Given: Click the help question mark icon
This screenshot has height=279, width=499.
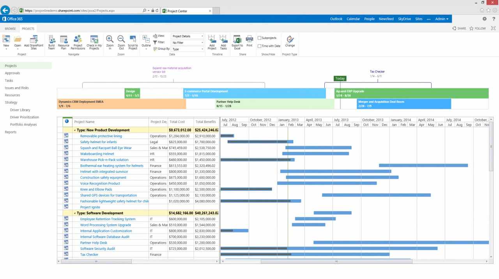Looking at the screenshot, I should click(x=494, y=19).
